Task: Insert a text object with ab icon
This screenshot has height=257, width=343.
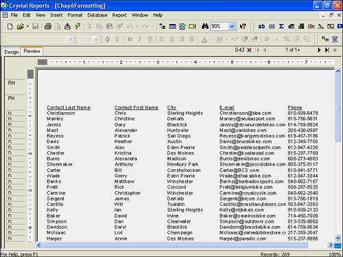Action: [x=261, y=26]
